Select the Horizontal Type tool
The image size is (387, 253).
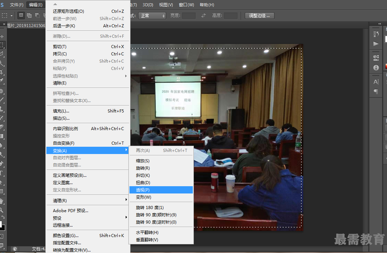[2, 173]
